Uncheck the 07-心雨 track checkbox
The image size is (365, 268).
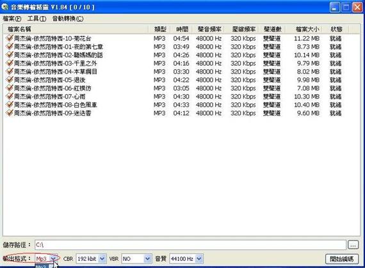tap(10, 96)
